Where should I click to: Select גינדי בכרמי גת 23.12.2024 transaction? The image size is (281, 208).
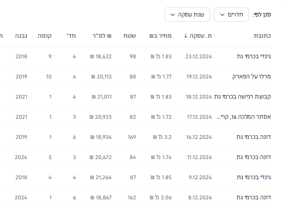tap(254, 56)
